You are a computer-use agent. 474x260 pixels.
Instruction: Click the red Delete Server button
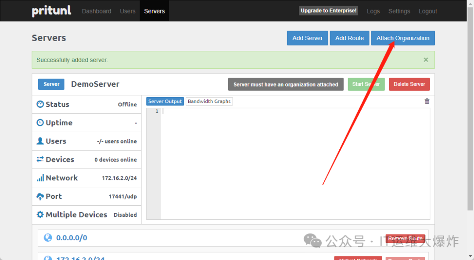pos(409,84)
